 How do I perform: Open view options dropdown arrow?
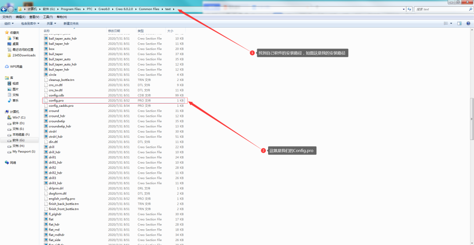451,24
